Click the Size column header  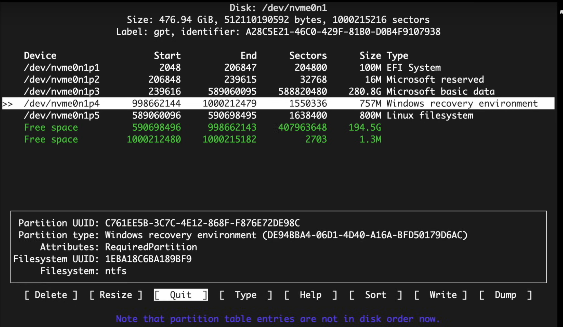(x=370, y=56)
